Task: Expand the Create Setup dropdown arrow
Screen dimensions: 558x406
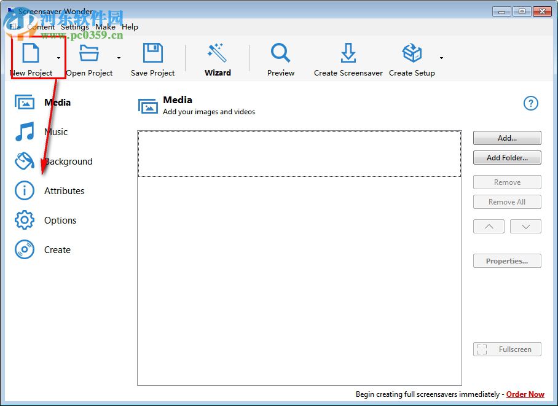Action: click(x=441, y=57)
